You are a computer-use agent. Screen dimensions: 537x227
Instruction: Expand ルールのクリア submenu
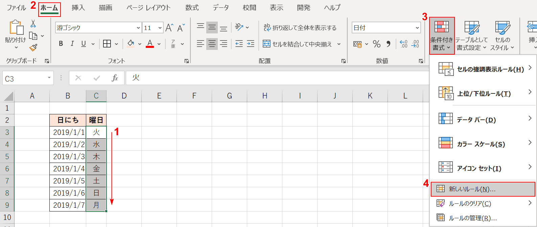pyautogui.click(x=484, y=203)
